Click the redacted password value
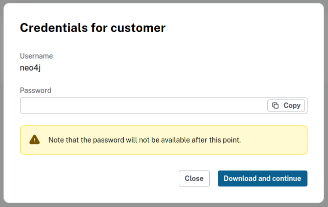 111,105
